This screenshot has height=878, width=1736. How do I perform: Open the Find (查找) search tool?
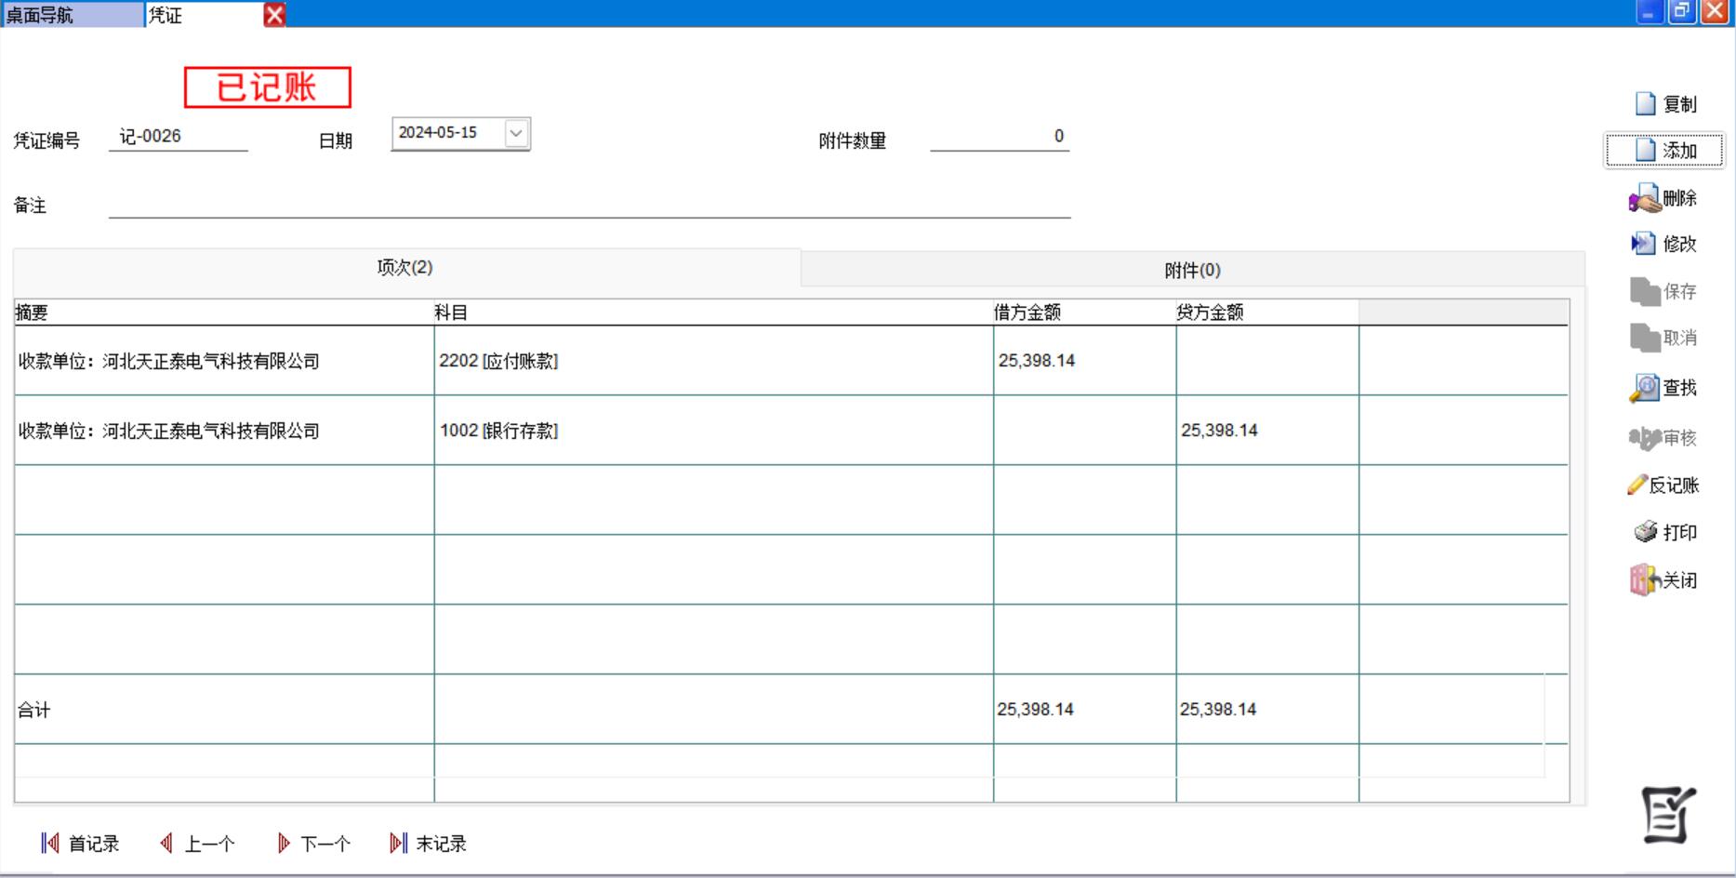click(1644, 388)
